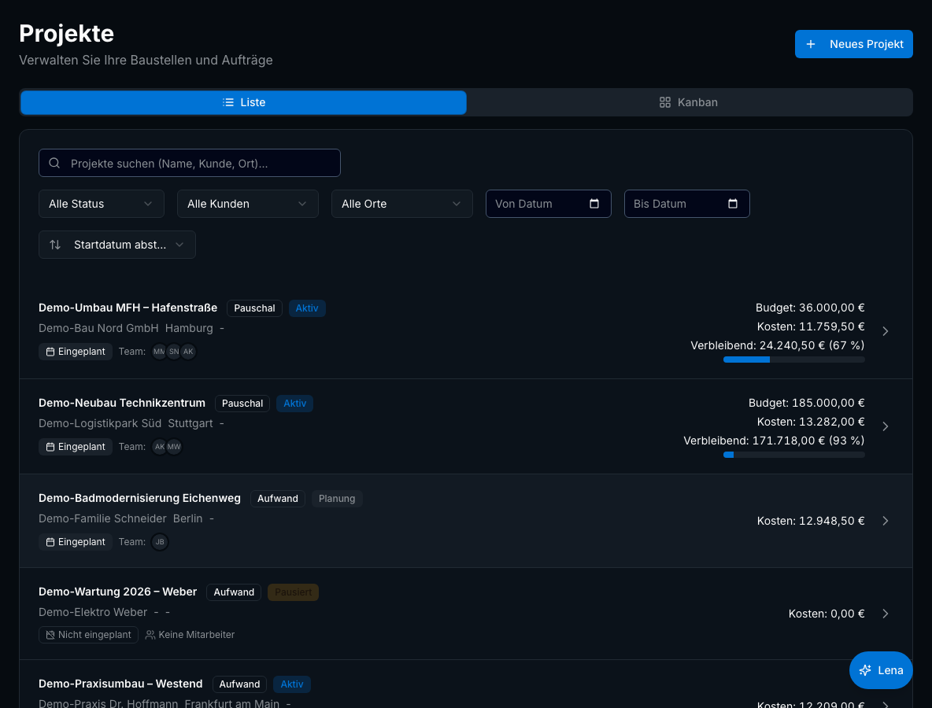The image size is (932, 708).
Task: Click the Bis Datum date field
Action: tap(686, 204)
